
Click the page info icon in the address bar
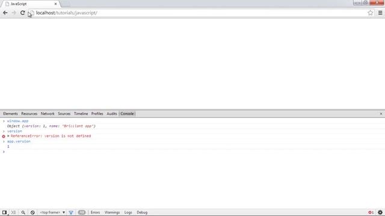point(32,13)
